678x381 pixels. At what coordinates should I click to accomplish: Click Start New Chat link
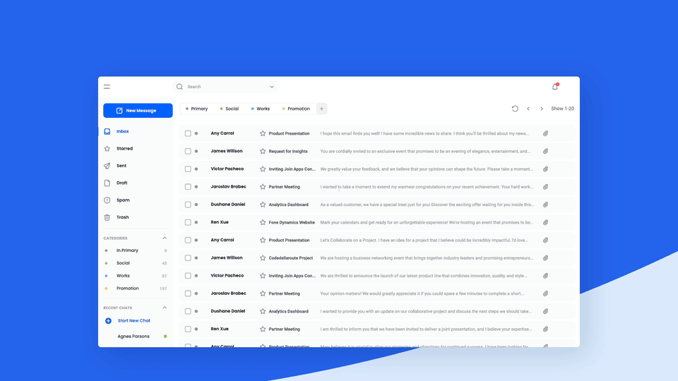(x=133, y=321)
